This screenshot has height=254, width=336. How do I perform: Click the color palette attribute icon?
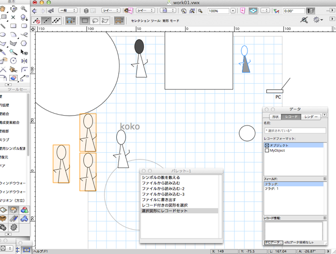tap(24, 211)
